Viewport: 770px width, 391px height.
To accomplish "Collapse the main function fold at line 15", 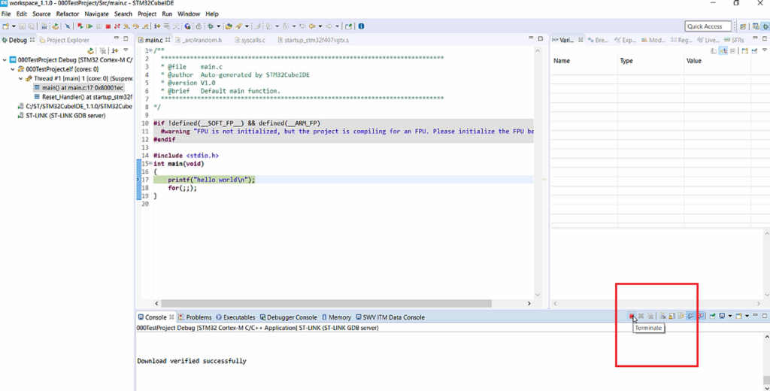I will (151, 164).
